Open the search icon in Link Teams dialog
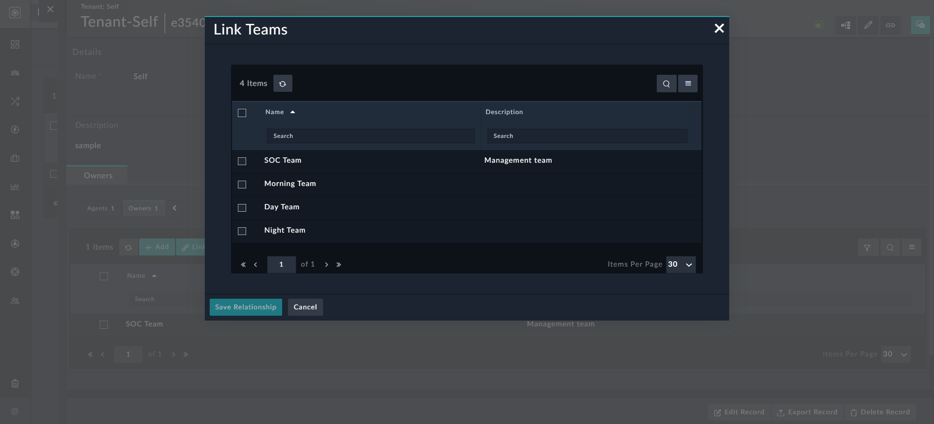This screenshot has width=934, height=424. (666, 84)
